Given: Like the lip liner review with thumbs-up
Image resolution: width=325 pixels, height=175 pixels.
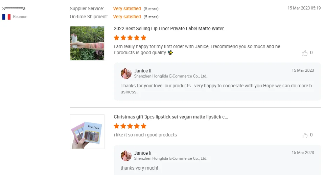Looking at the screenshot, I should (305, 53).
